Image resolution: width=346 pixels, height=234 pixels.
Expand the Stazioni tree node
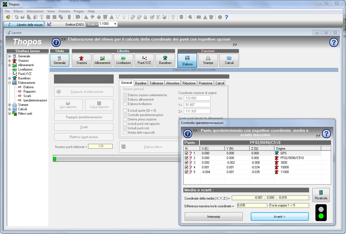coord(9,61)
